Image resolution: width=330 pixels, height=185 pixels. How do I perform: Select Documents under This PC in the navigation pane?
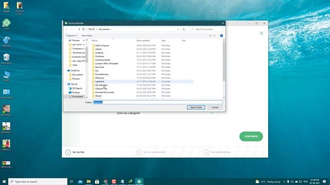pyautogui.click(x=77, y=97)
